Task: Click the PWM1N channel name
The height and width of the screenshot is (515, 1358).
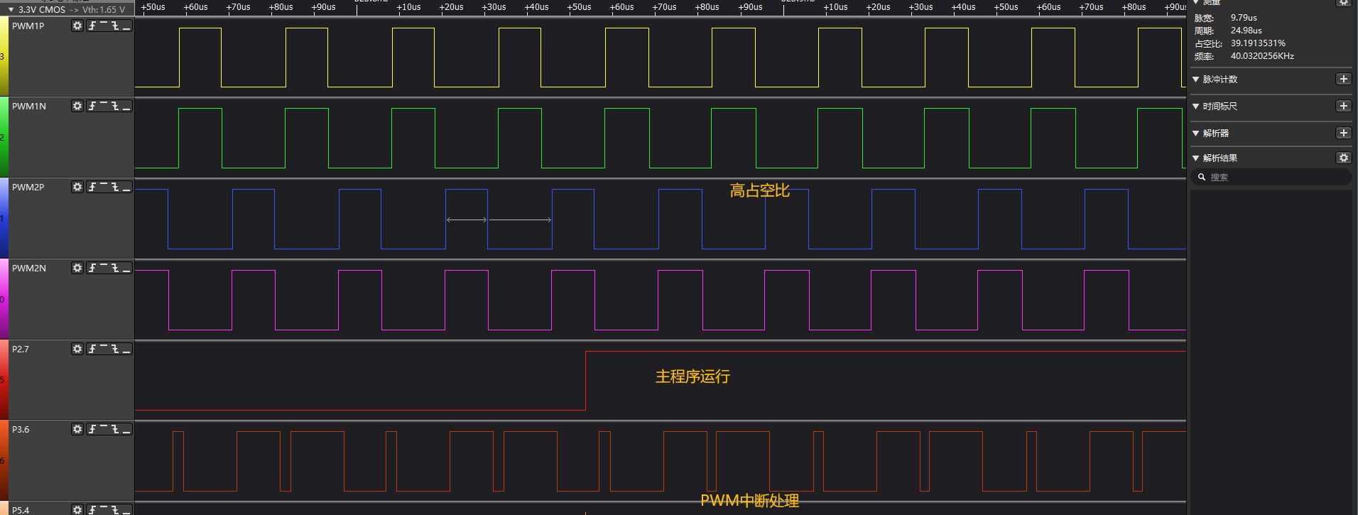Action: 29,106
